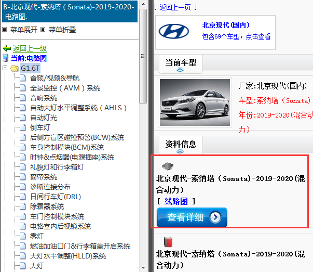
Task: Click document icon beside 除霜器系统
Action: [x=22, y=206]
